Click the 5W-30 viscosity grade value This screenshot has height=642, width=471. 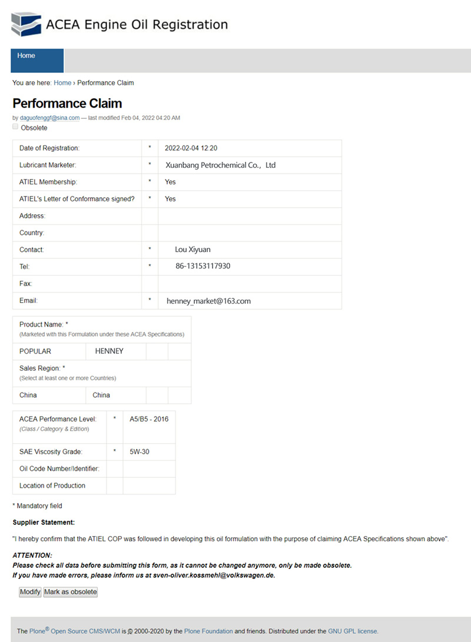pyautogui.click(x=140, y=453)
